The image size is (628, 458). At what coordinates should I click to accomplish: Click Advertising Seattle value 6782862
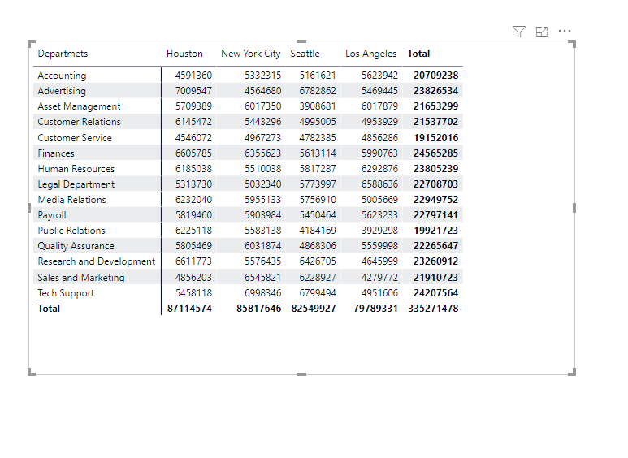click(x=318, y=91)
